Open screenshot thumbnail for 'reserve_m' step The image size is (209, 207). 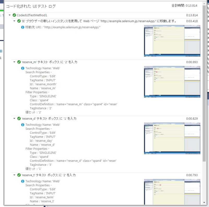[x=172, y=82]
